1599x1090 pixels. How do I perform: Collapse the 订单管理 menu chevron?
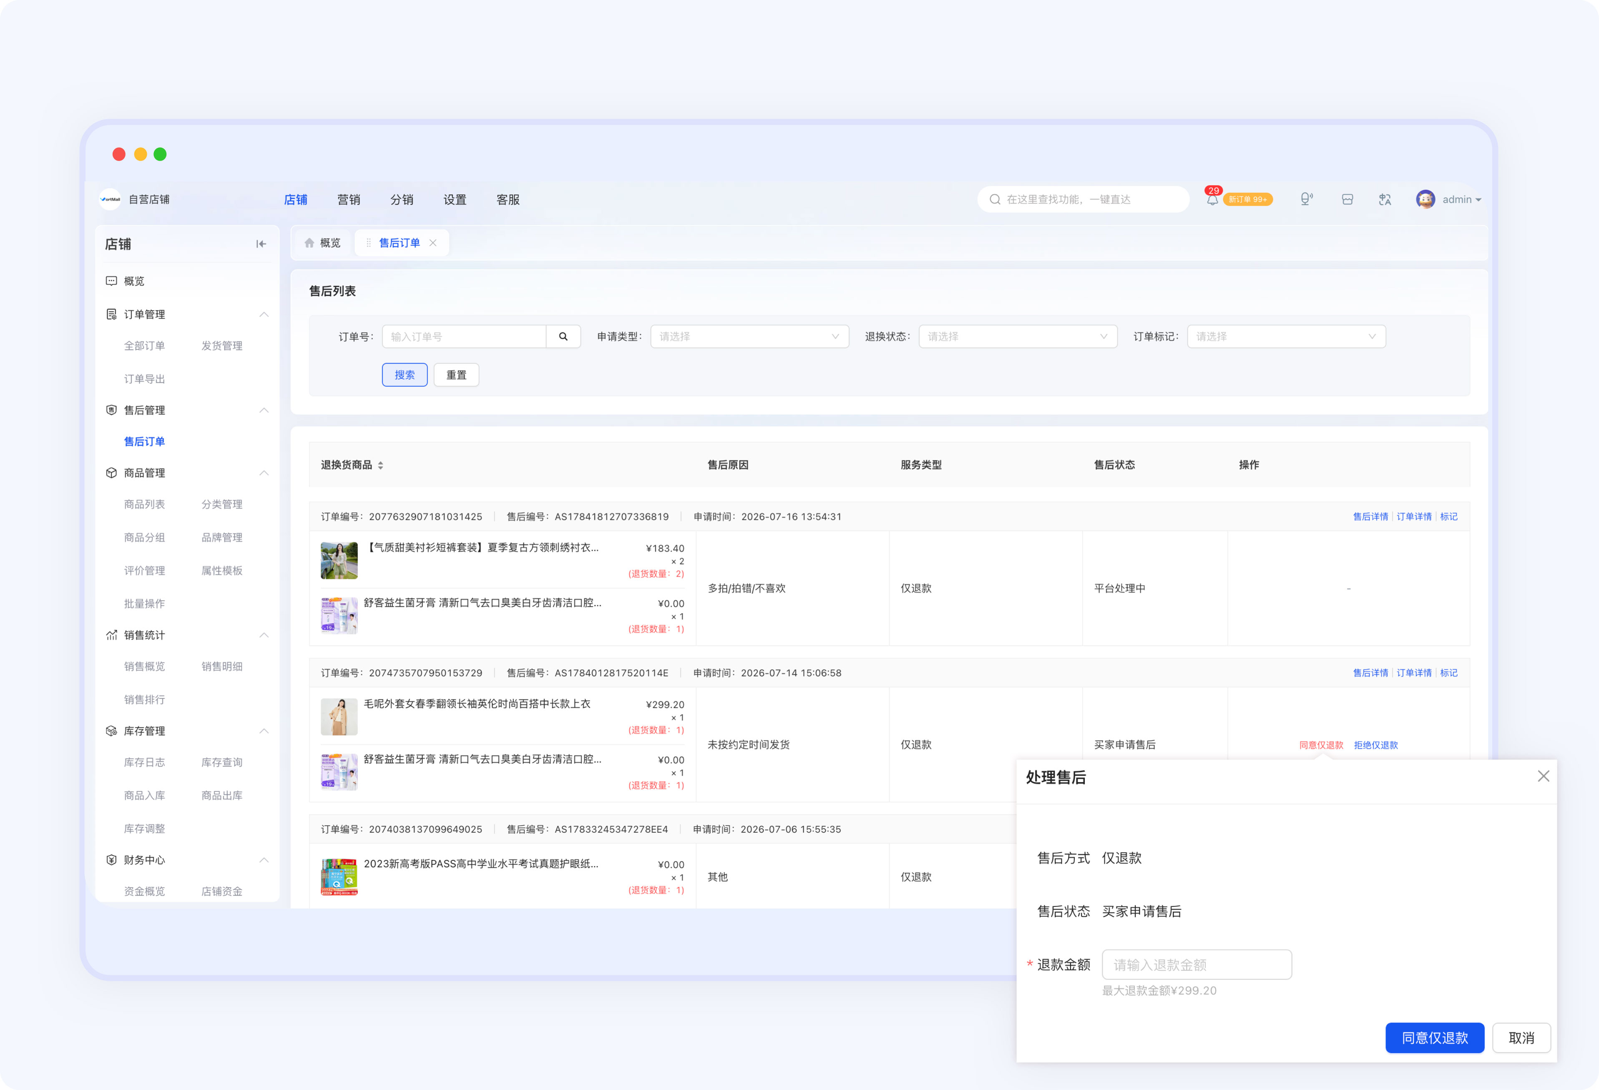[264, 315]
